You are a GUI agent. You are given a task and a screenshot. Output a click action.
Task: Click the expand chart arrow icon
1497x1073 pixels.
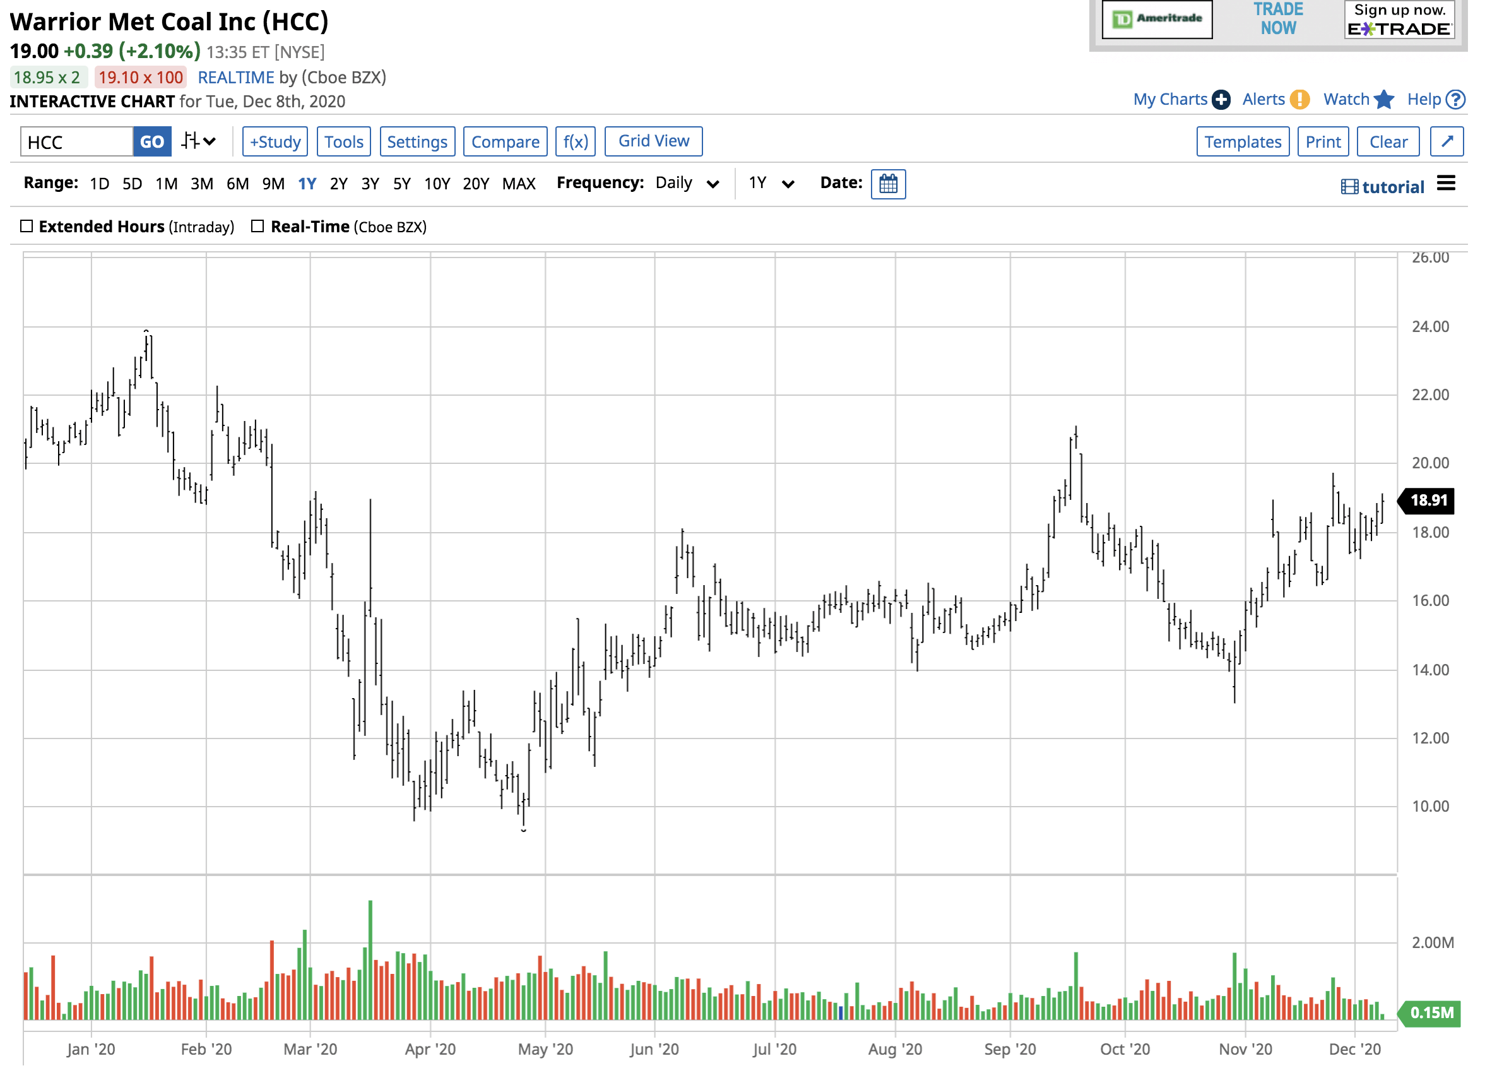1447,141
